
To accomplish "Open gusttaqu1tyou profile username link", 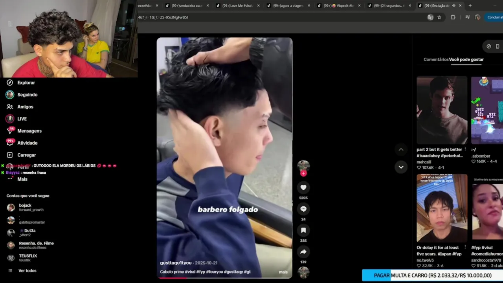I will coord(176,263).
